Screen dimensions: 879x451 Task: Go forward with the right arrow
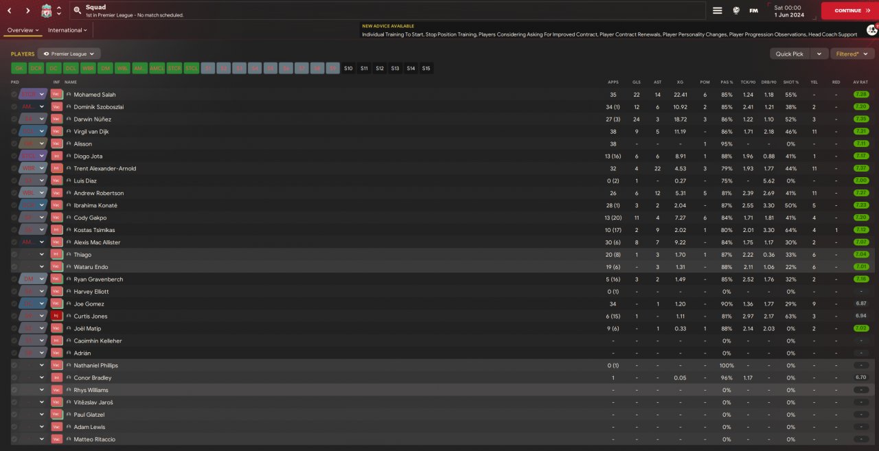coord(27,10)
